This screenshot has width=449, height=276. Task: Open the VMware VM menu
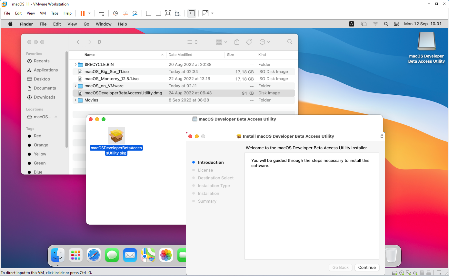coord(43,13)
